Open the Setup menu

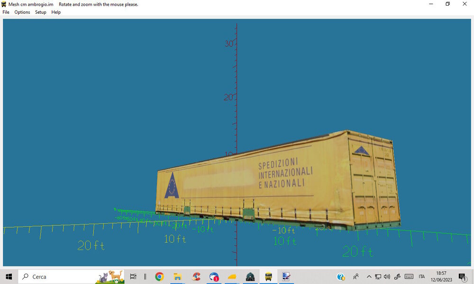click(x=40, y=12)
